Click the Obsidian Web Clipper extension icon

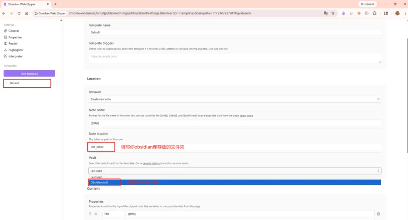click(x=343, y=13)
